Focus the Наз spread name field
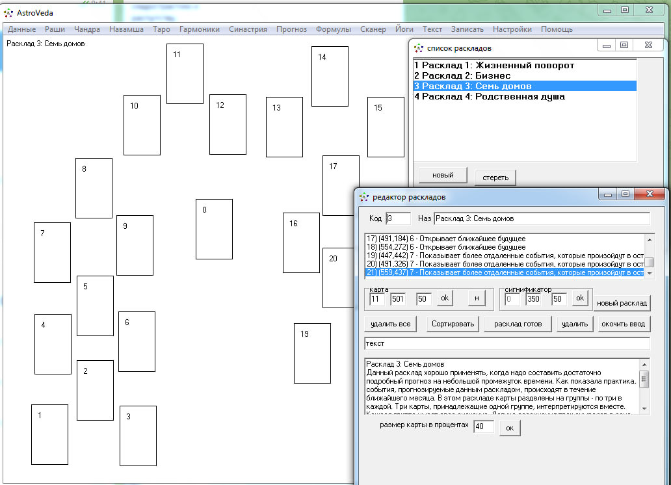671x485 pixels. 541,218
